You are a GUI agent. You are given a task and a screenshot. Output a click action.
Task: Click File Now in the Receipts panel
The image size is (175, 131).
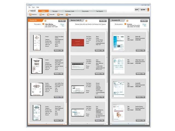(62, 20)
